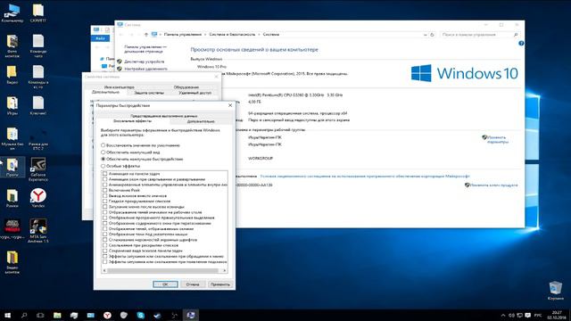Click 'Панель управления' breadcrumb in address bar
This screenshot has height=321, width=571.
(182, 35)
